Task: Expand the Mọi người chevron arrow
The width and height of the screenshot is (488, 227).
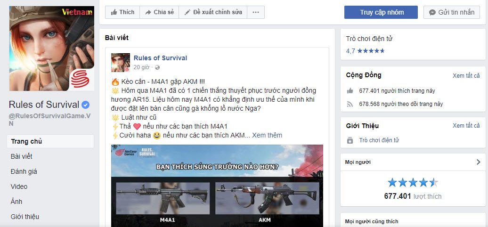Action: (479, 162)
